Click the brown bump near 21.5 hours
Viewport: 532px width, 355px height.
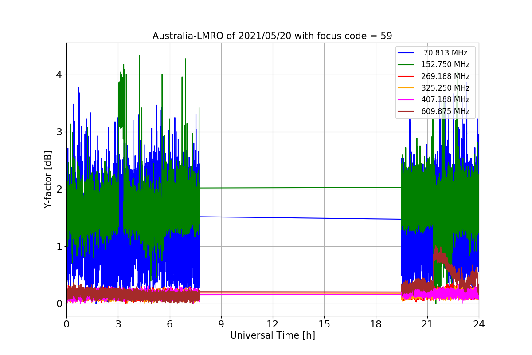point(440,256)
